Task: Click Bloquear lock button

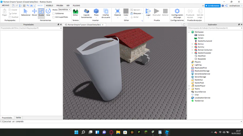Action: pos(136,13)
